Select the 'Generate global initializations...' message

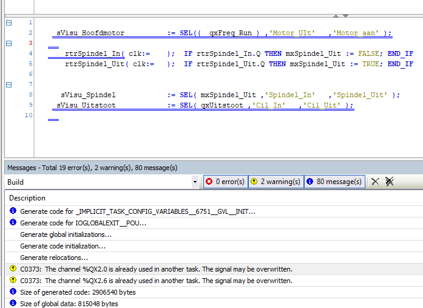pyautogui.click(x=66, y=234)
